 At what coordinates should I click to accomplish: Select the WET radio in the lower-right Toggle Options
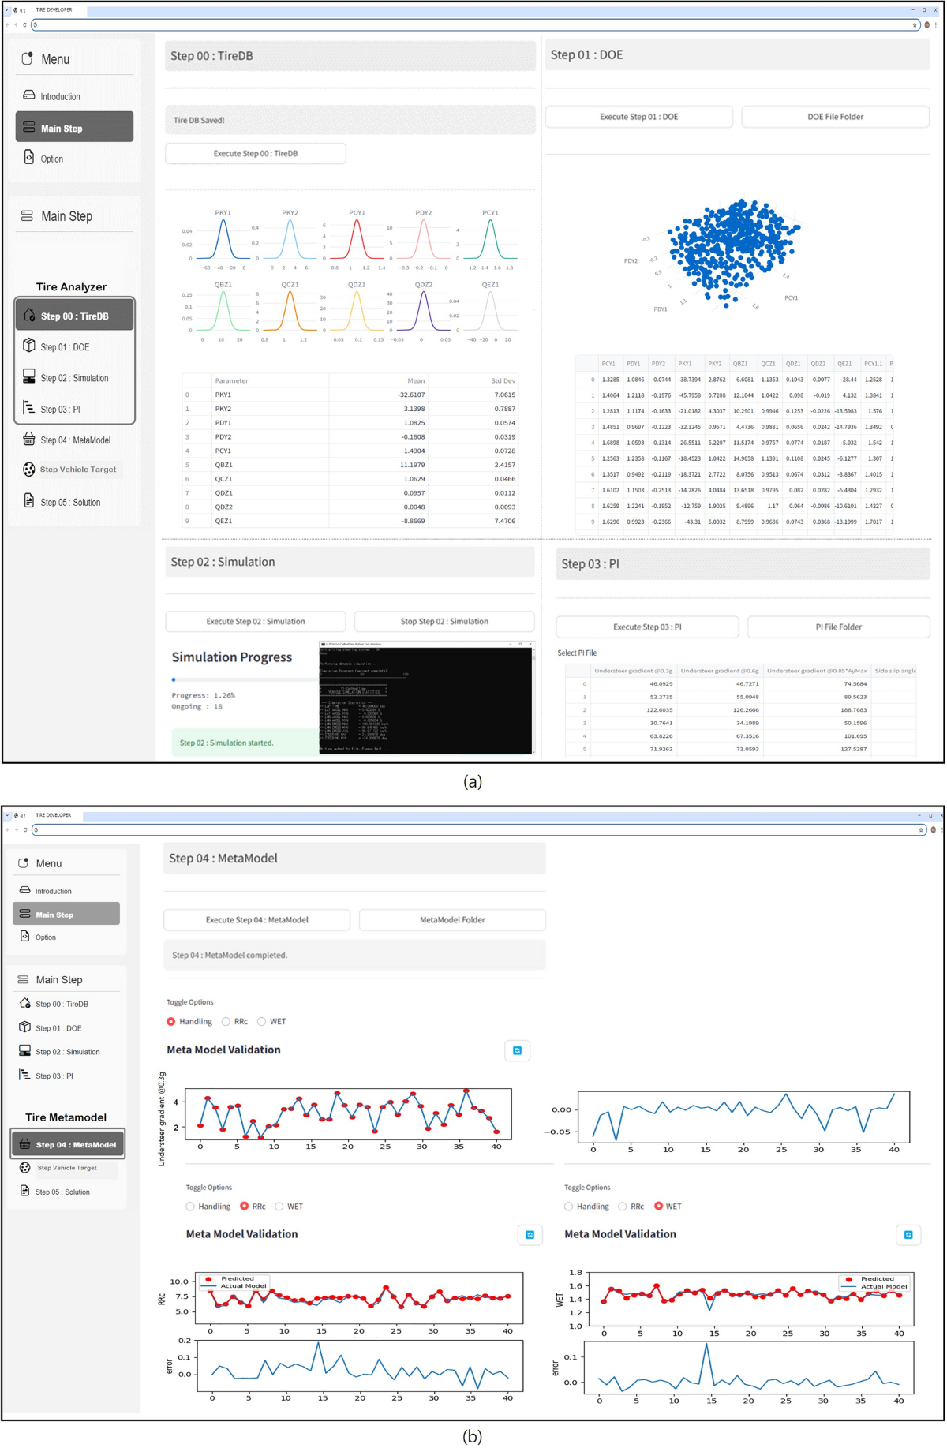click(x=658, y=1207)
